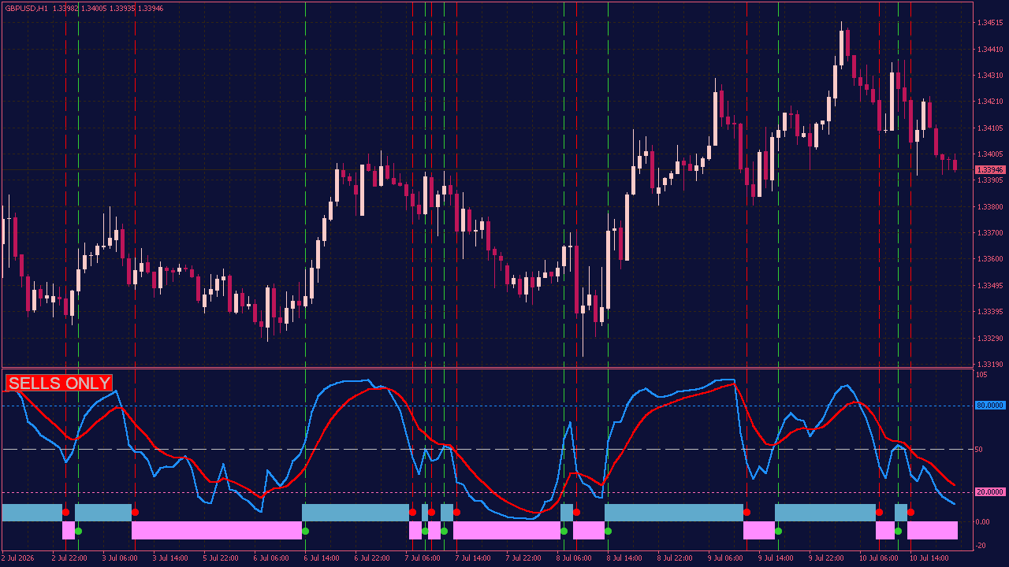Click the 9 Jul 14:00 time label
The height and width of the screenshot is (567, 1009).
[776, 558]
